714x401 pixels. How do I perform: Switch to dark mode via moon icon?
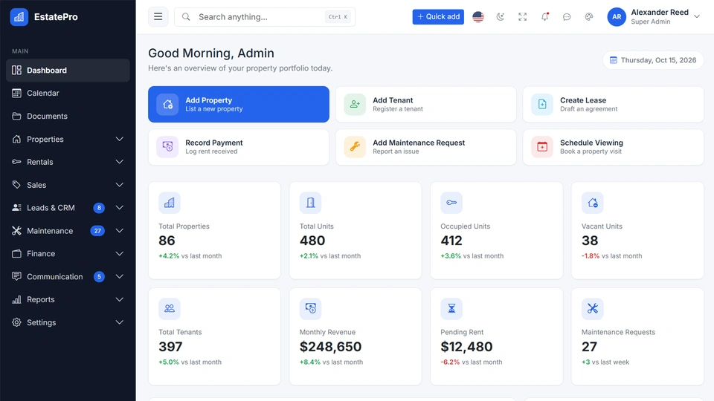501,17
